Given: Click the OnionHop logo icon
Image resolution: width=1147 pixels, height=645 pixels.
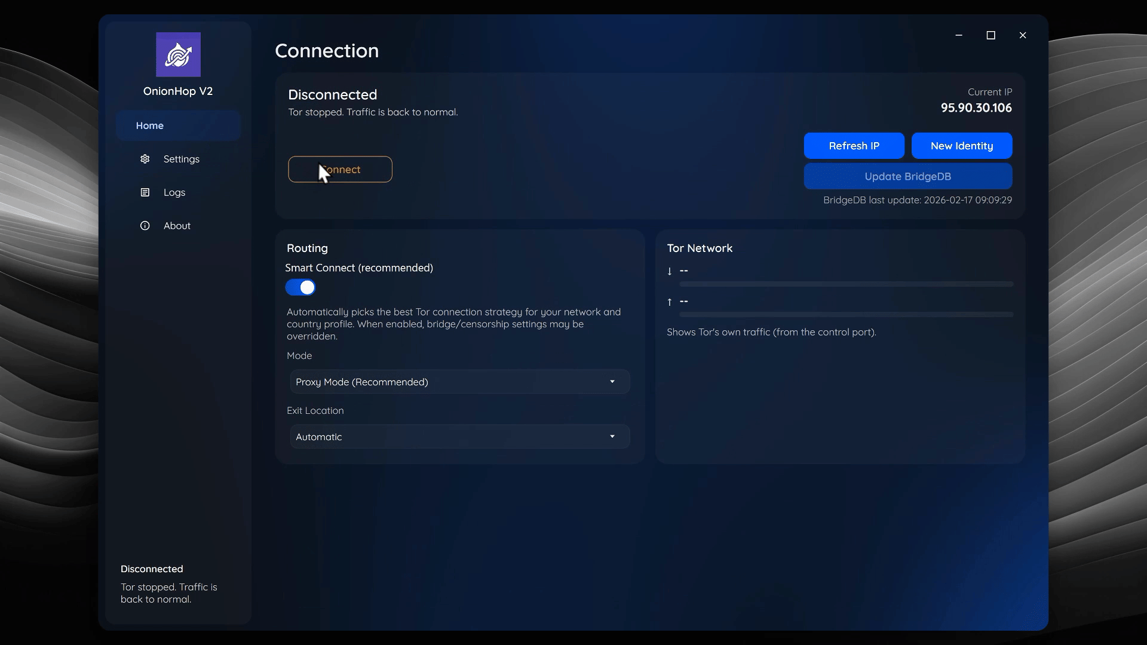Looking at the screenshot, I should 178,54.
